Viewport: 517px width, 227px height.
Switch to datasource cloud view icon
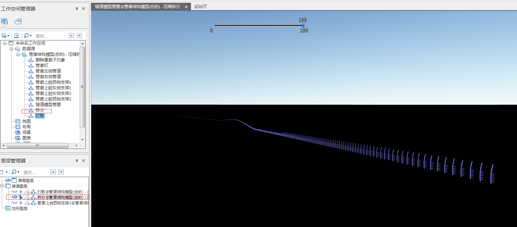click(x=18, y=22)
